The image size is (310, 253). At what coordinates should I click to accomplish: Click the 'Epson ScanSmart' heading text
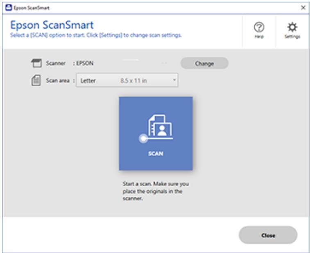click(52, 25)
